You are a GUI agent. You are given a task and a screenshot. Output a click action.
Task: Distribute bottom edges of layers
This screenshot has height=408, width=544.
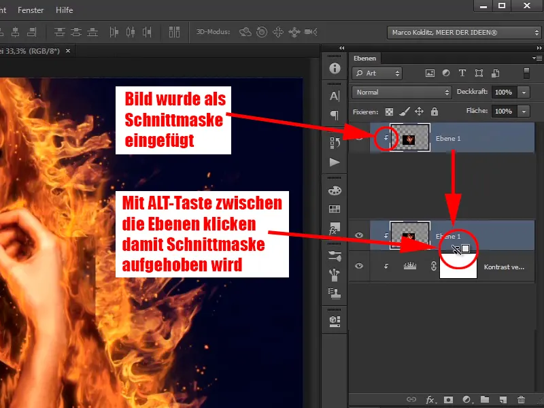92,32
